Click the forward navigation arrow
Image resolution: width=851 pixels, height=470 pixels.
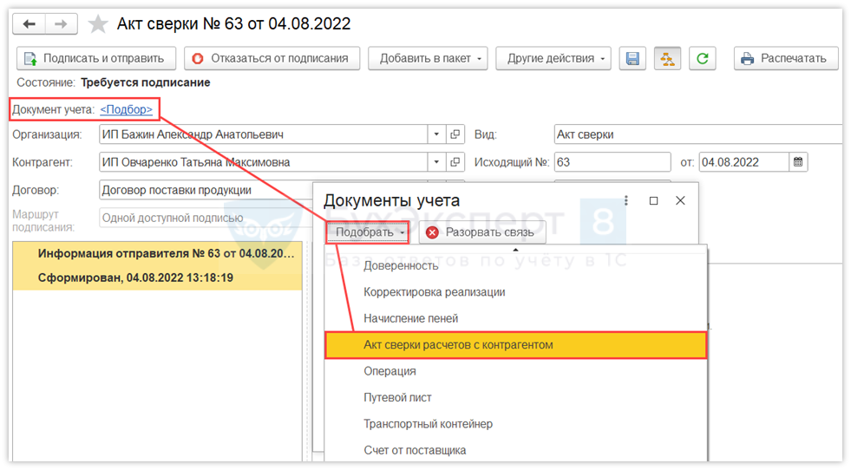tap(61, 24)
